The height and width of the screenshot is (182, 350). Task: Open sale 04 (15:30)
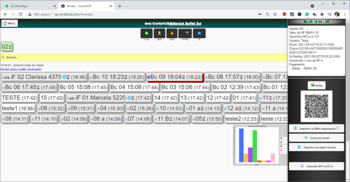110,108
